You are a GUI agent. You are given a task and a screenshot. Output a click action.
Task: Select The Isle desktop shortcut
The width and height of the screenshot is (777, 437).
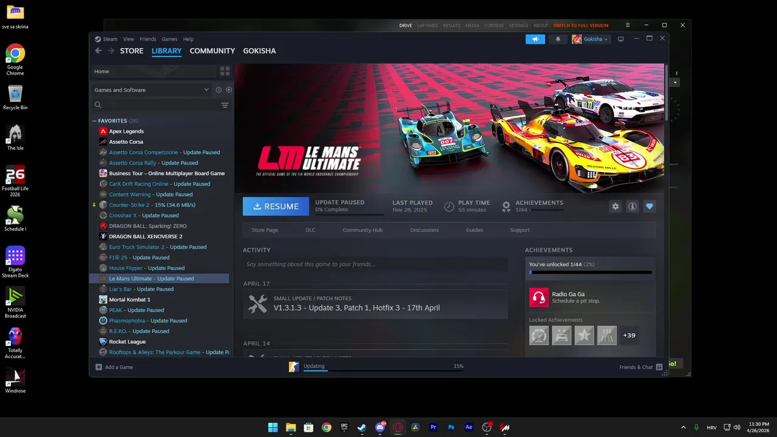[15, 138]
